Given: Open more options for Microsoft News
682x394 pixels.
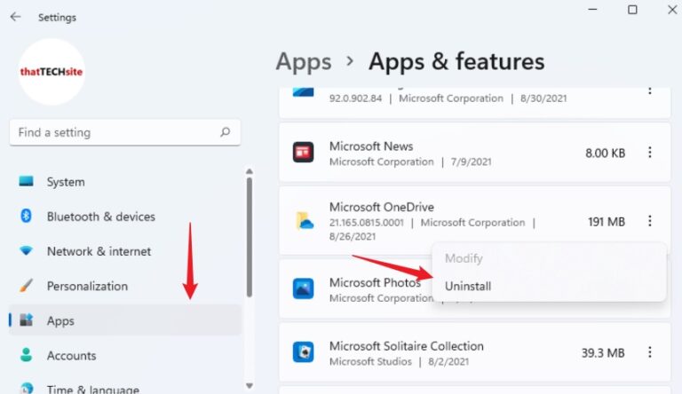Looking at the screenshot, I should pos(650,153).
